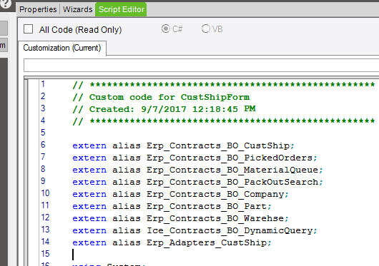
Task: Click the Ice_Contracts_BO_DynamicQuery alias line
Action: (x=195, y=230)
